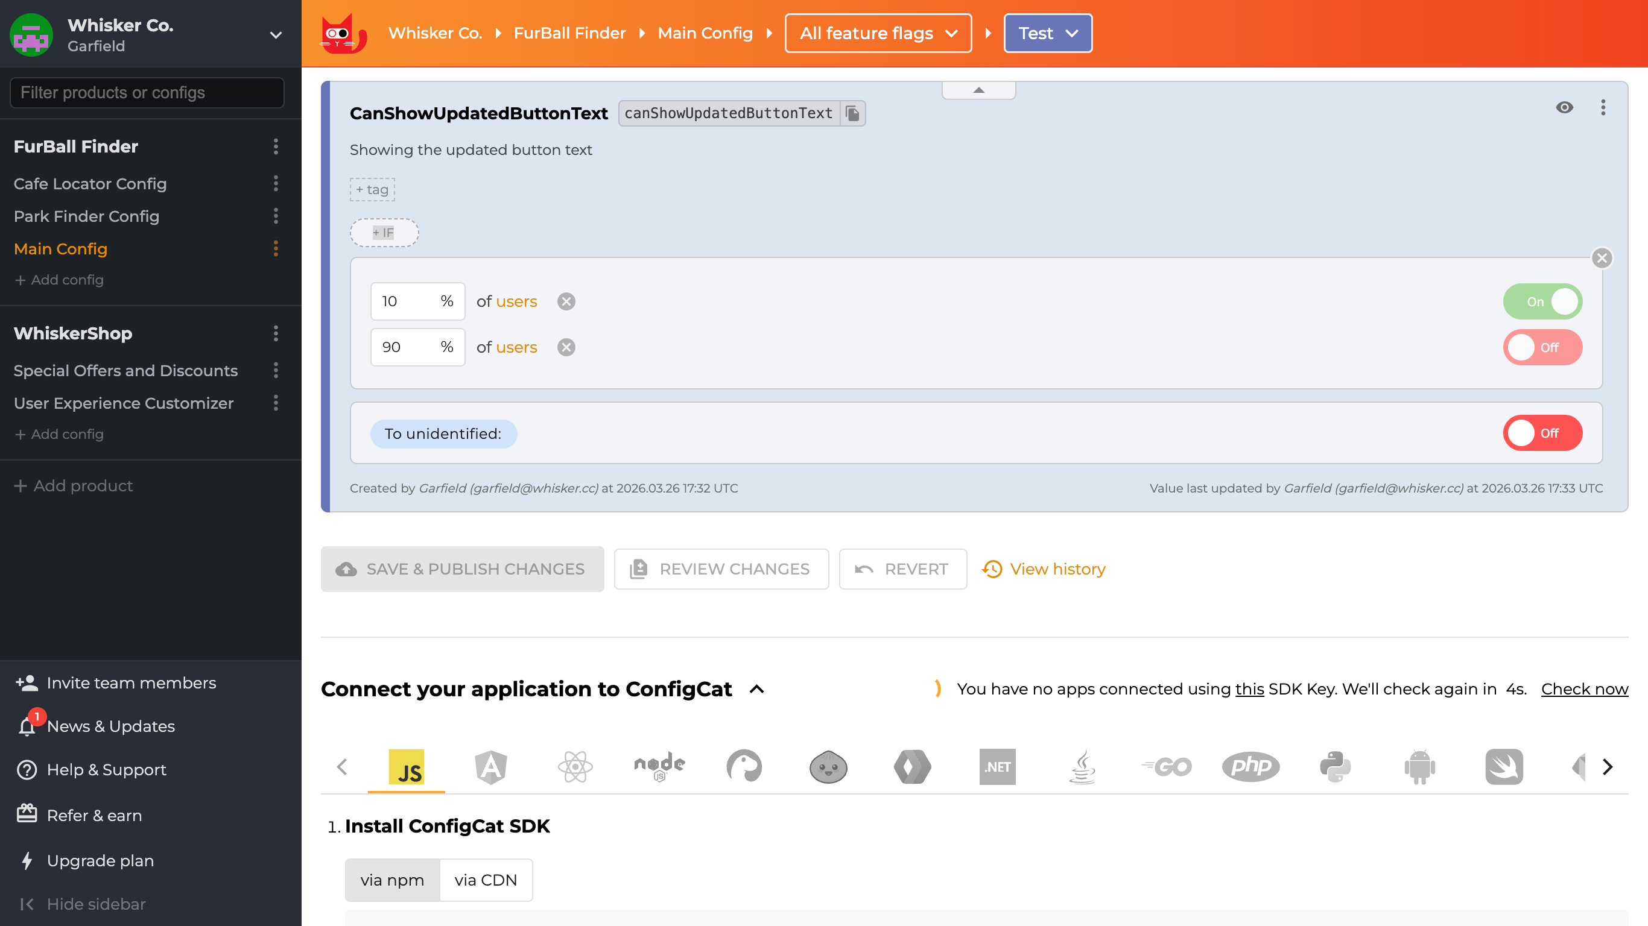Toggle the To unidentified Off switch
The height and width of the screenshot is (926, 1648).
(x=1542, y=433)
